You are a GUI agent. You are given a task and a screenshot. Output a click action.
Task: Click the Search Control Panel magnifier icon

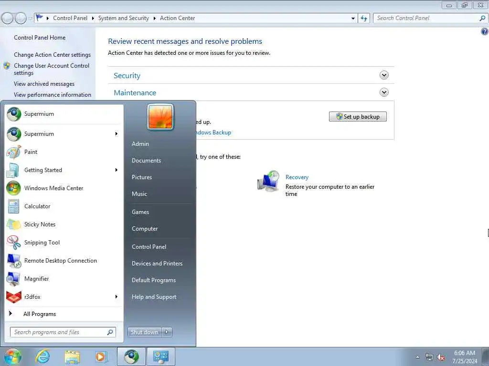pyautogui.click(x=482, y=18)
